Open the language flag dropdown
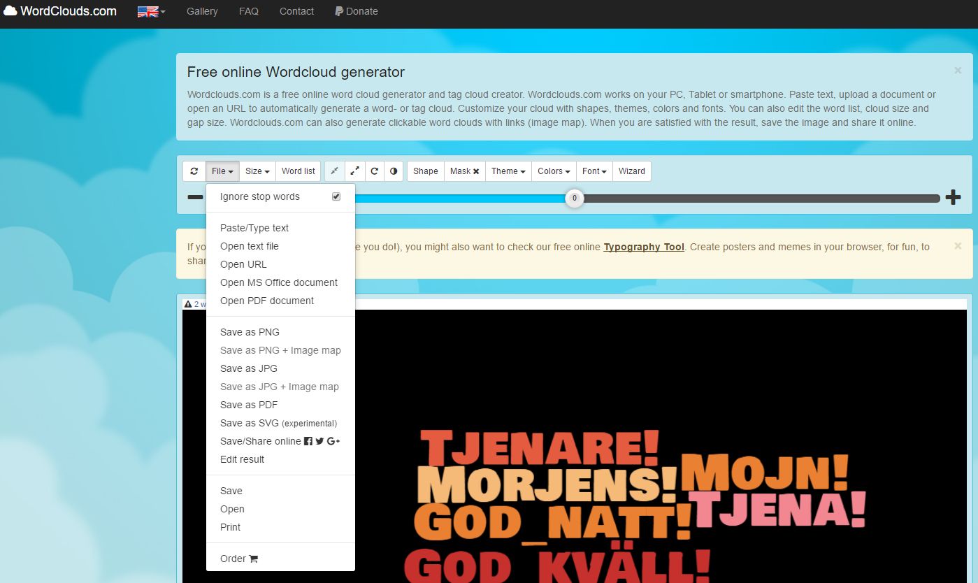Screen dimensions: 978x583 [151, 12]
